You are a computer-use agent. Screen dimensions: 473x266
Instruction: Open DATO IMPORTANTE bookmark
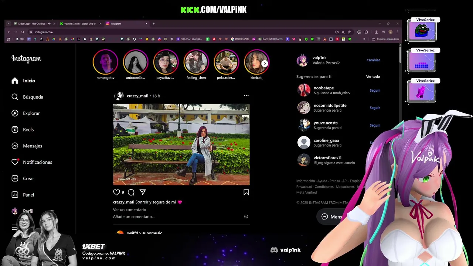pos(271,39)
